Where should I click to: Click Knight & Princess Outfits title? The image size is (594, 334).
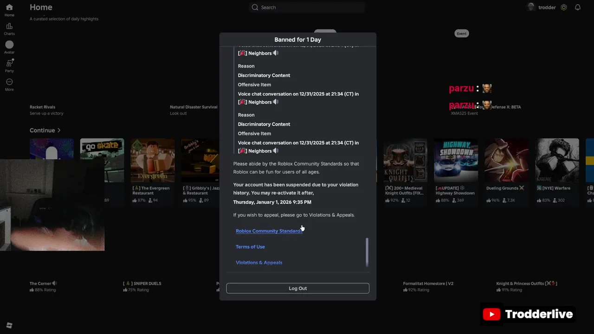click(x=527, y=283)
